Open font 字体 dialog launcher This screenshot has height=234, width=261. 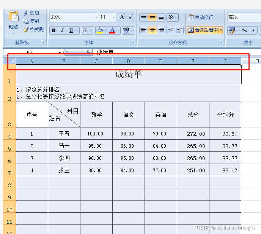click(x=133, y=41)
